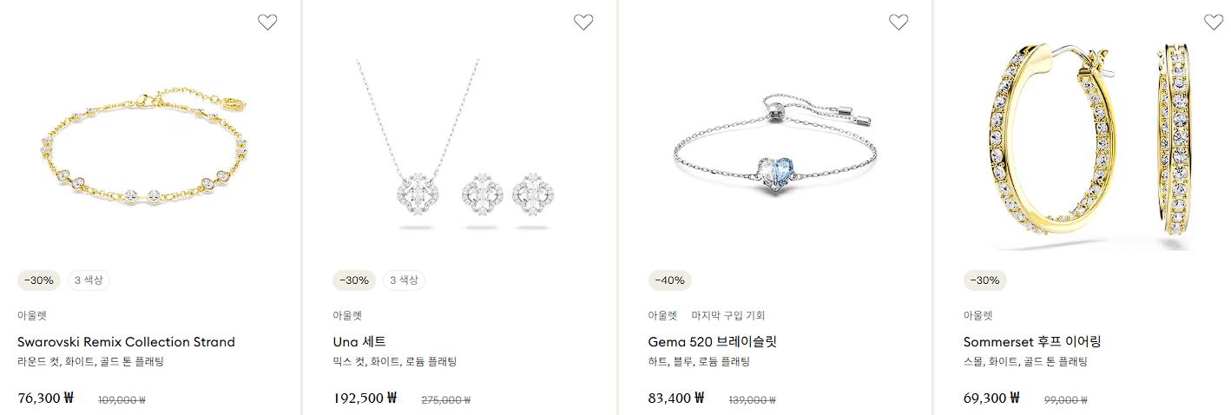Open Gema 520 브레이슬릿 product title

pyautogui.click(x=712, y=342)
